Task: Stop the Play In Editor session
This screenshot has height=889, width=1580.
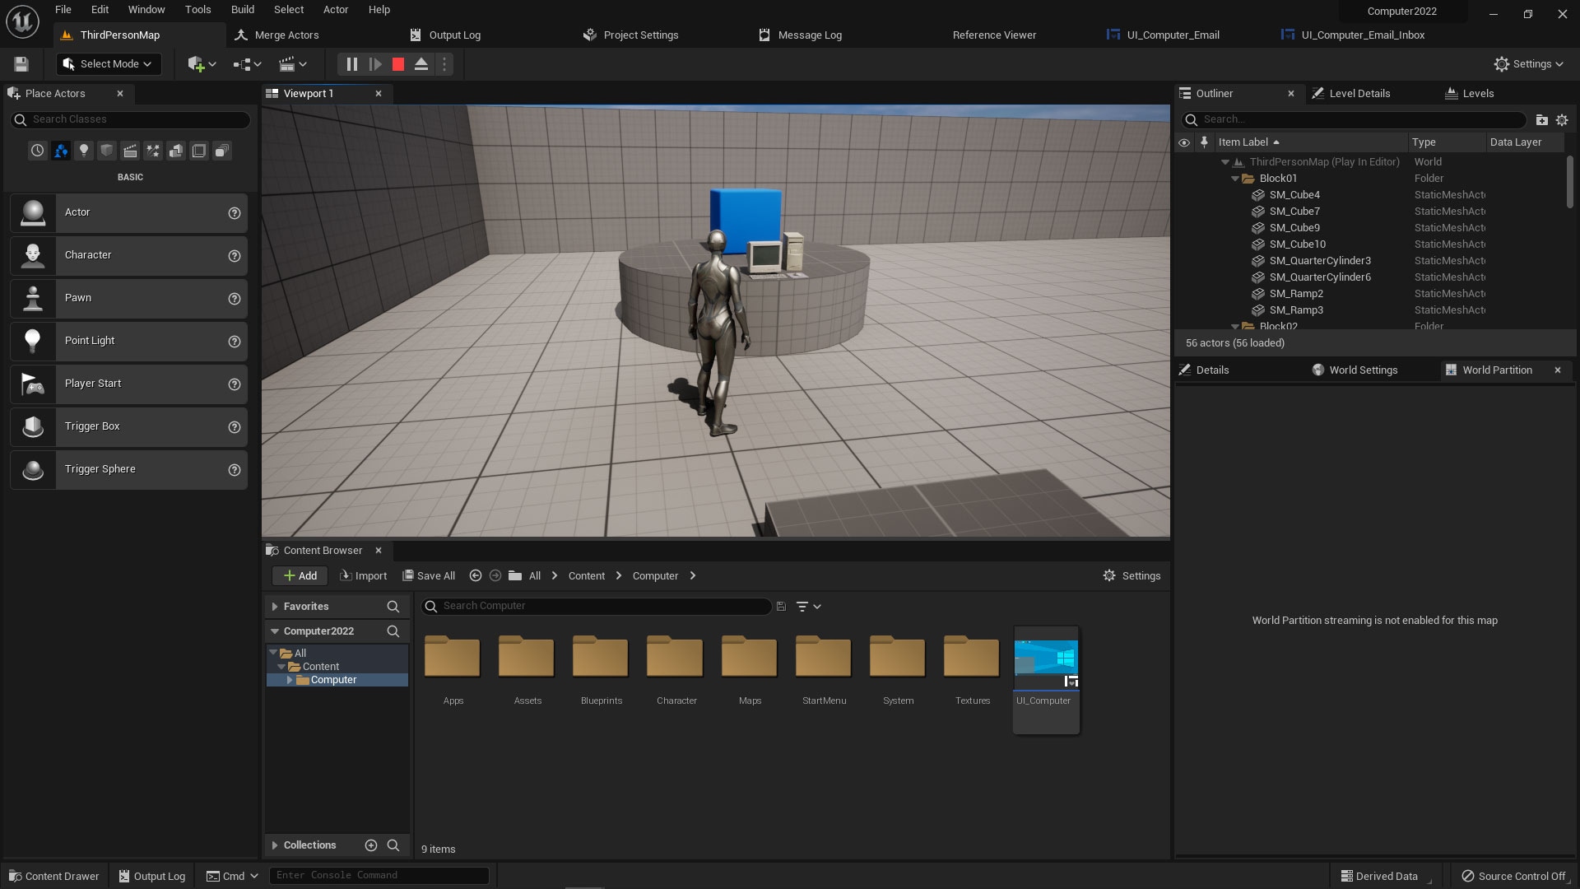Action: pyautogui.click(x=397, y=63)
